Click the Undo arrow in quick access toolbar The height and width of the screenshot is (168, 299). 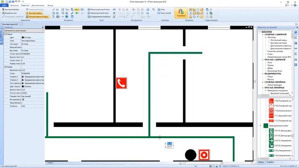coord(16,1)
